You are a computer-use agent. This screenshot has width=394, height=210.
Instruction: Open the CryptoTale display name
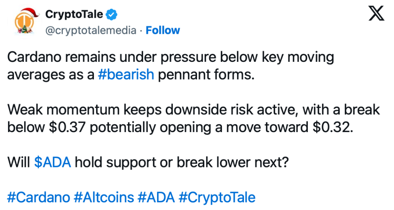(x=74, y=15)
